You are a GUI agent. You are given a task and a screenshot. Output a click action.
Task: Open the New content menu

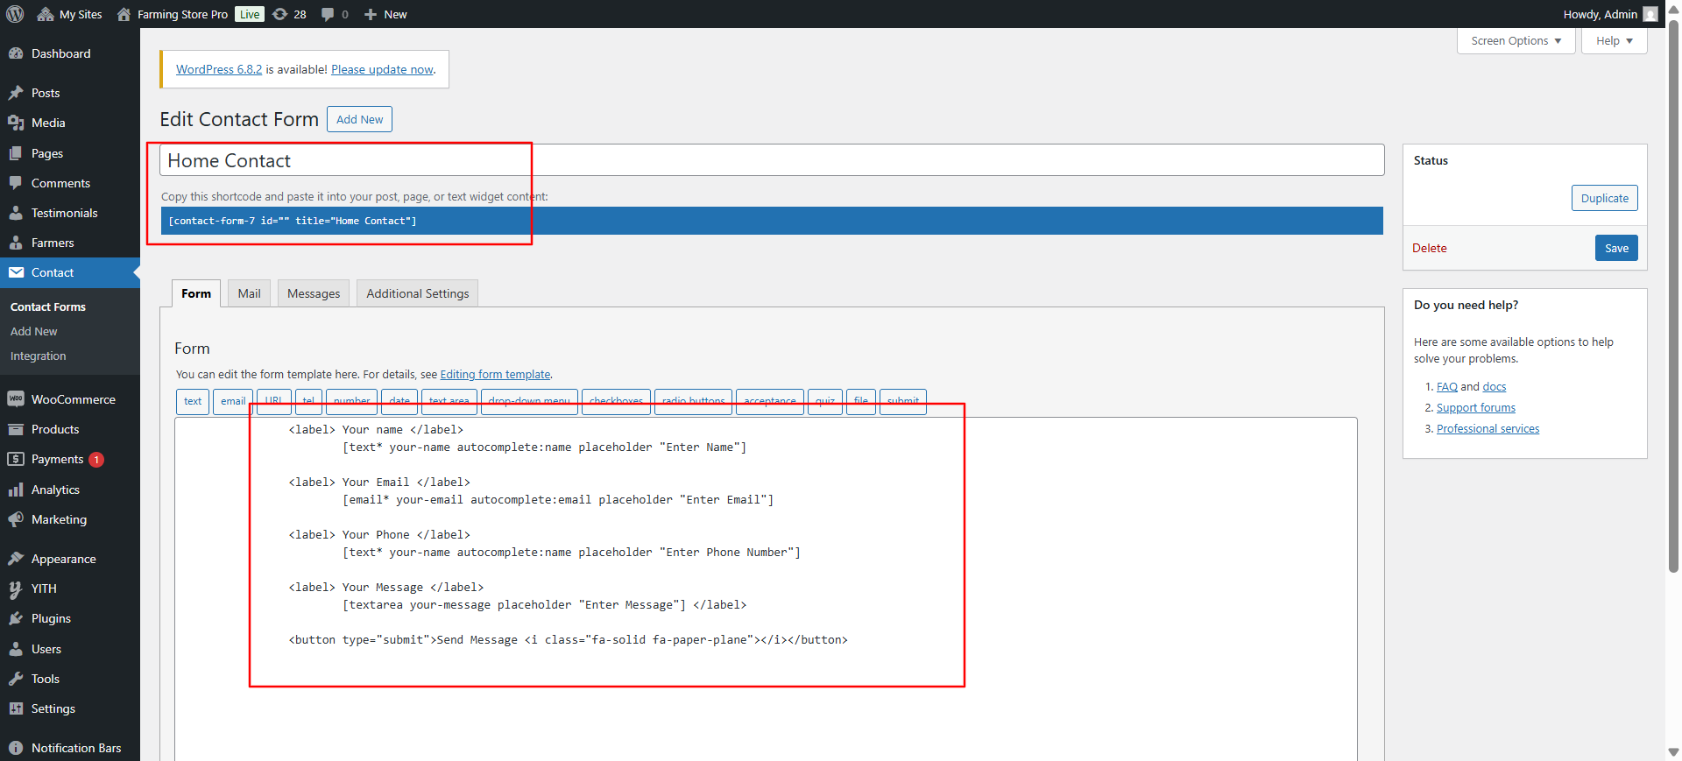tap(385, 14)
